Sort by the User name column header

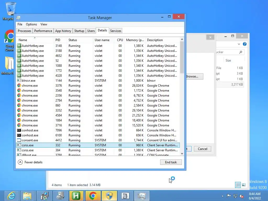[x=103, y=40]
